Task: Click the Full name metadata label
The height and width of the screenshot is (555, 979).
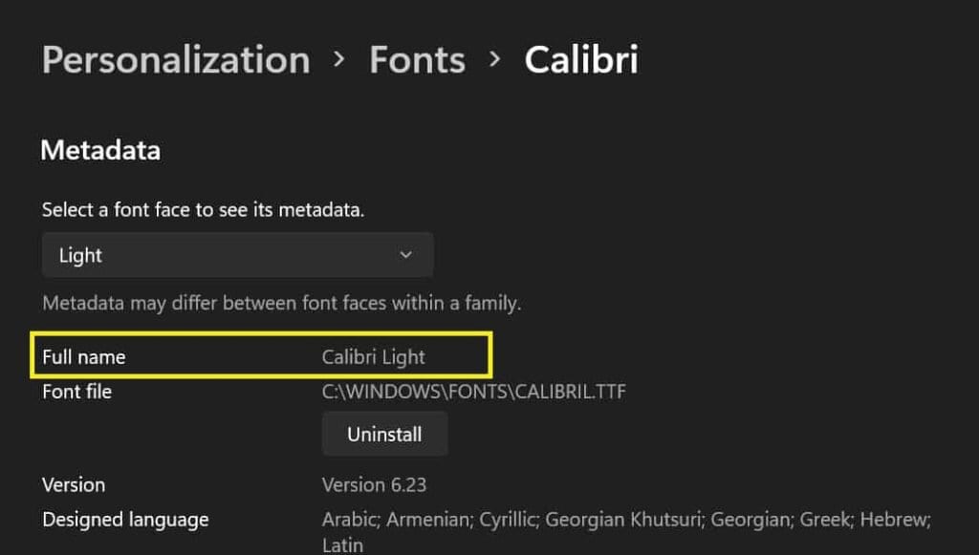Action: [x=84, y=356]
